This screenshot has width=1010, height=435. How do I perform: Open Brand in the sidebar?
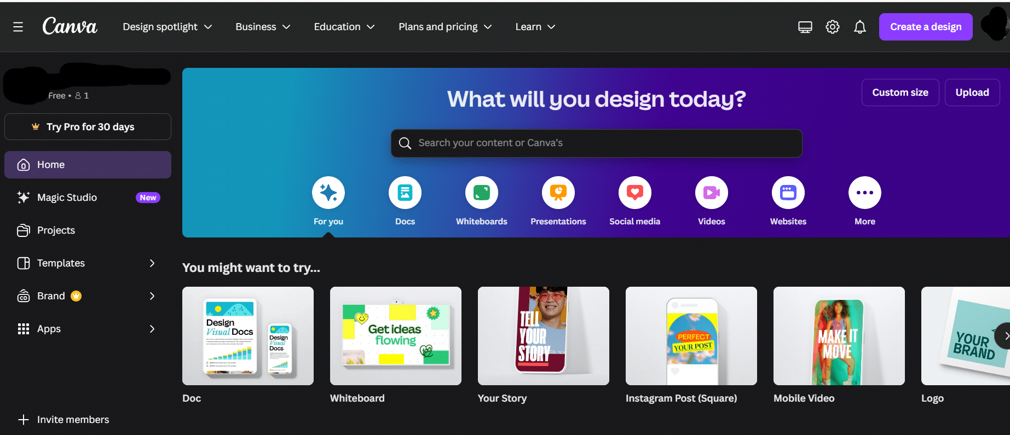[x=88, y=296]
